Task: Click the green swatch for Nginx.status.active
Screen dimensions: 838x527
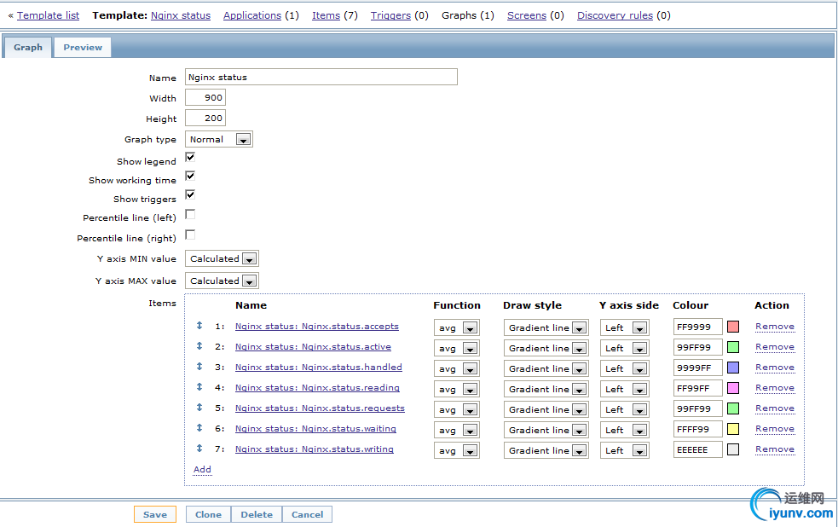Action: 733,347
